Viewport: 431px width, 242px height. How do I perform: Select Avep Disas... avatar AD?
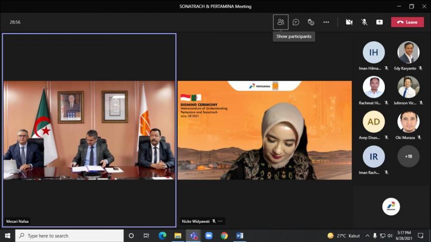(x=374, y=121)
